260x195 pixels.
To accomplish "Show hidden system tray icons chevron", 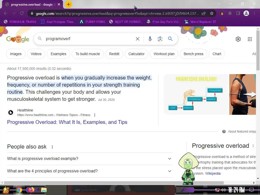I will pyautogui.click(x=211, y=190).
